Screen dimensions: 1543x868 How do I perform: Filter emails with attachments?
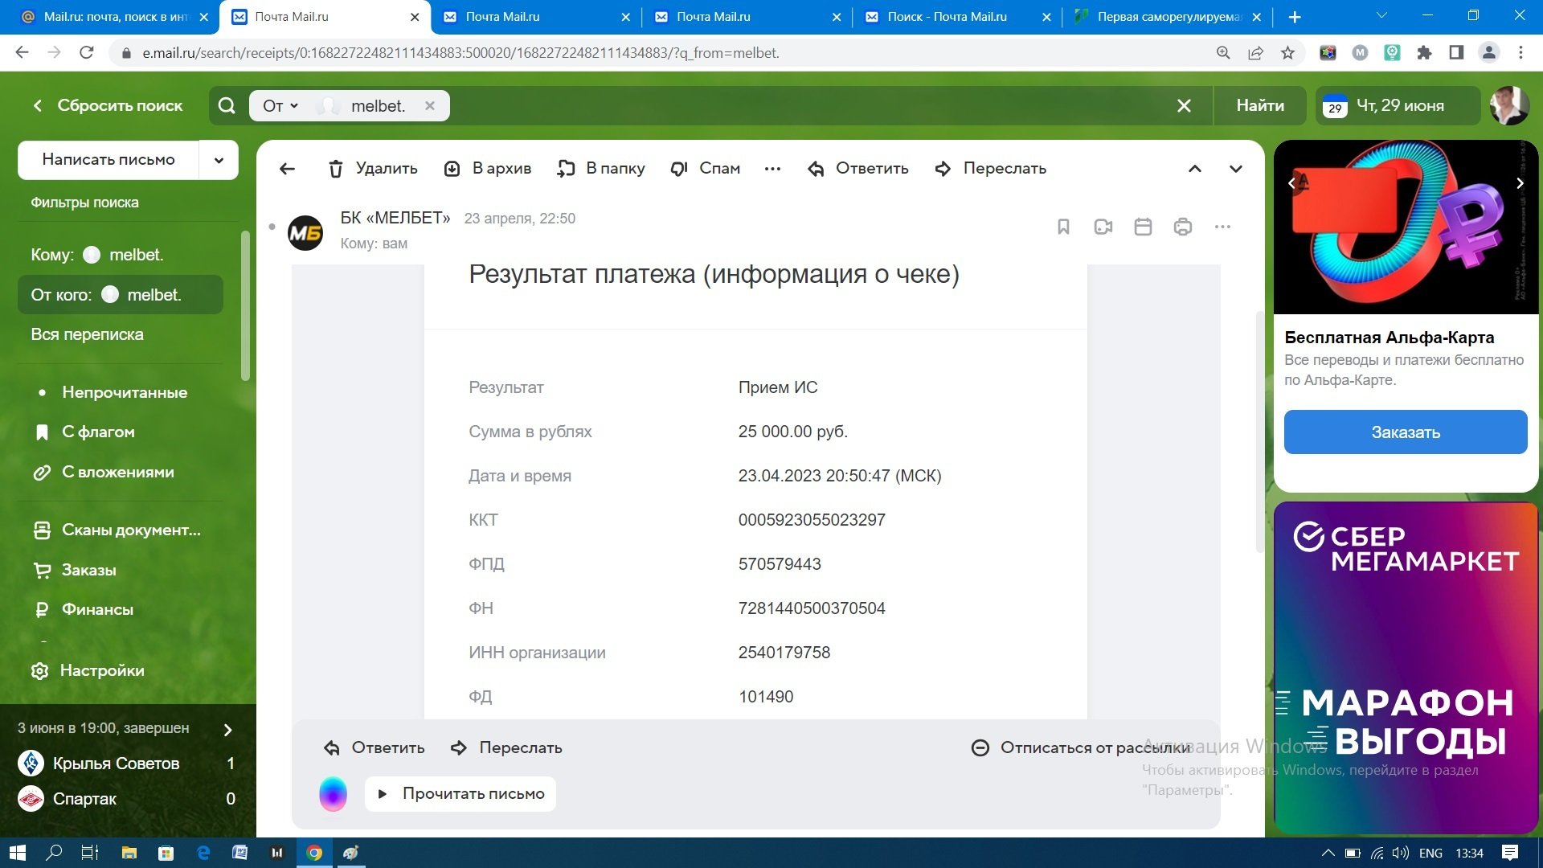(x=117, y=472)
